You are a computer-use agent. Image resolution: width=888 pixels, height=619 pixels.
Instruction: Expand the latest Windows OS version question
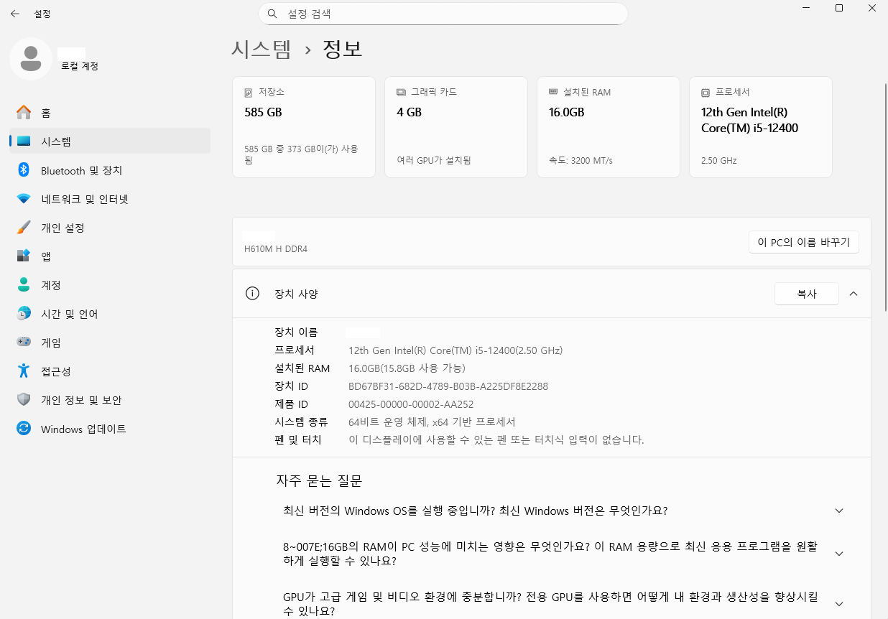838,511
